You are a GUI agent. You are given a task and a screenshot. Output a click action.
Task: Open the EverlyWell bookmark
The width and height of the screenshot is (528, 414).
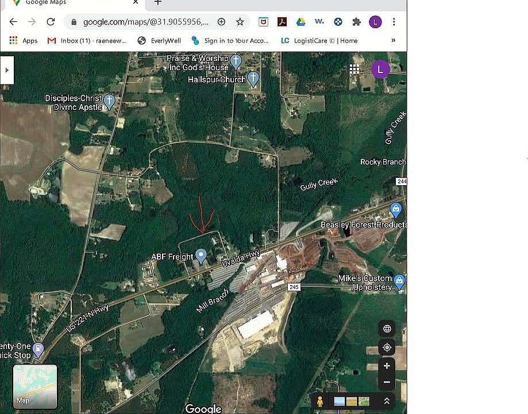(x=159, y=40)
